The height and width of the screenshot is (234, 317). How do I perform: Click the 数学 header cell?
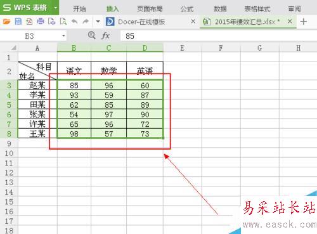pos(108,71)
